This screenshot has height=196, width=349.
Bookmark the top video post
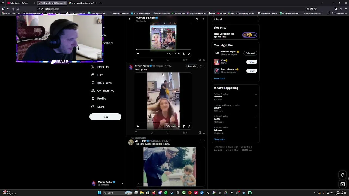click(200, 60)
